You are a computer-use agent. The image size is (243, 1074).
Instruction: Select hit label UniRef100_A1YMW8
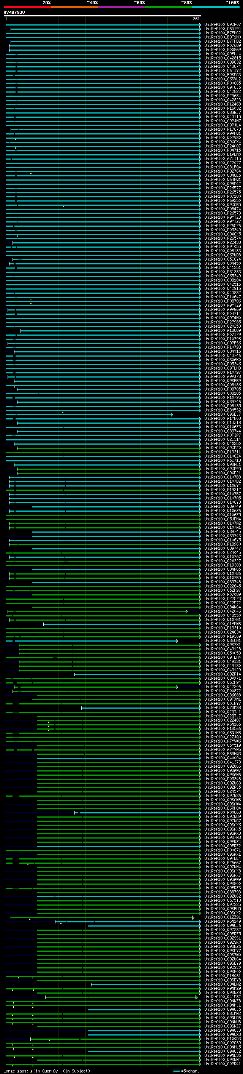coord(222,624)
